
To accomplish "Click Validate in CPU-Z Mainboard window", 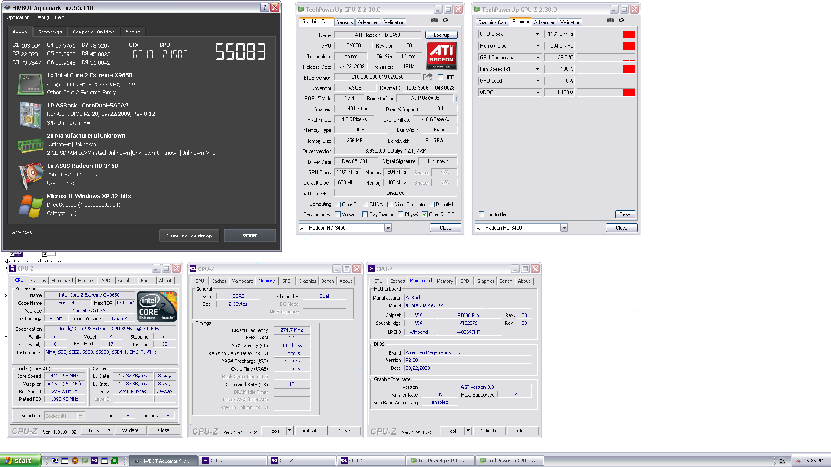I will point(489,431).
